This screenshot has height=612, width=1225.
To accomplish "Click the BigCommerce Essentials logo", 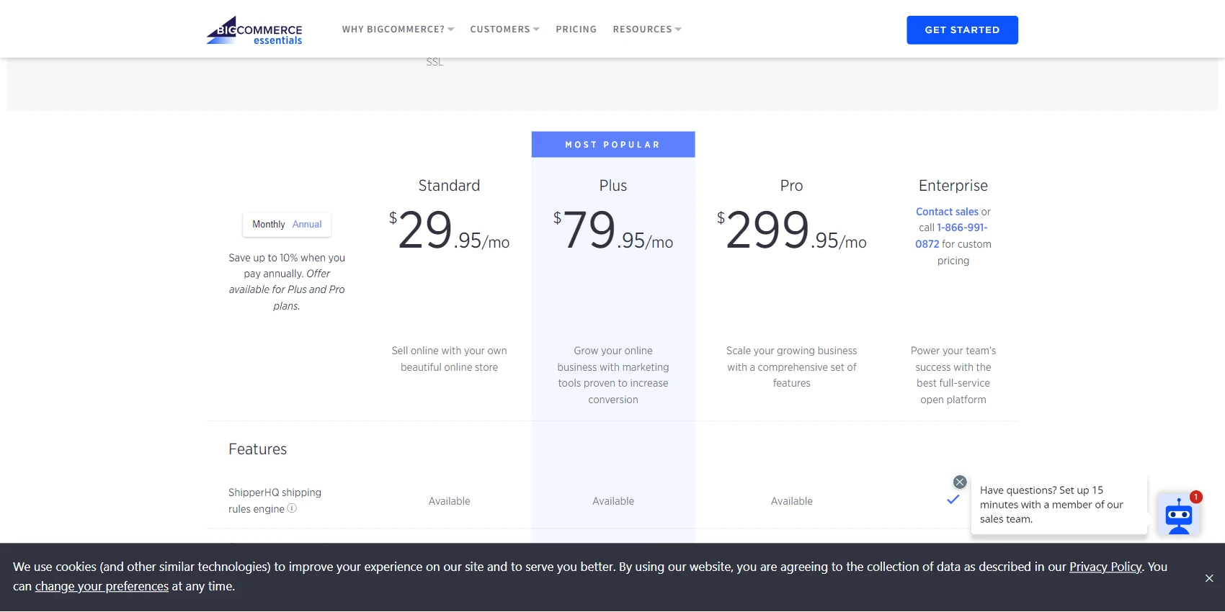I will 254,30.
